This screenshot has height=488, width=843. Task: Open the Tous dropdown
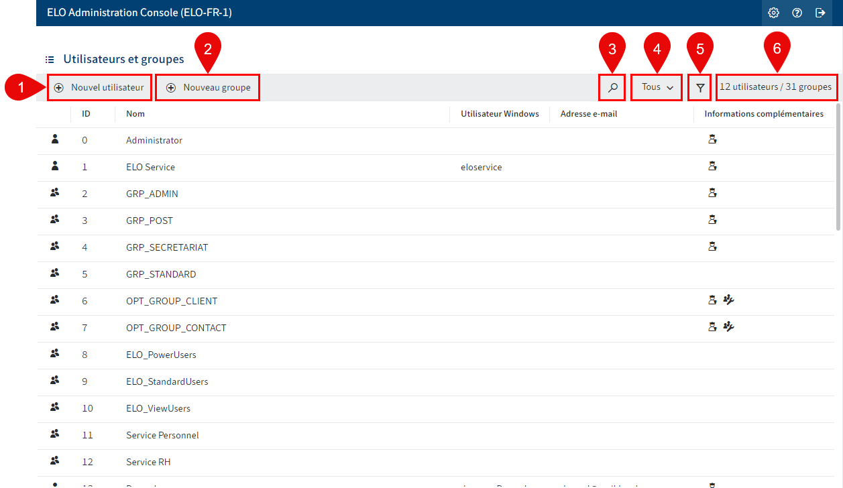[656, 87]
